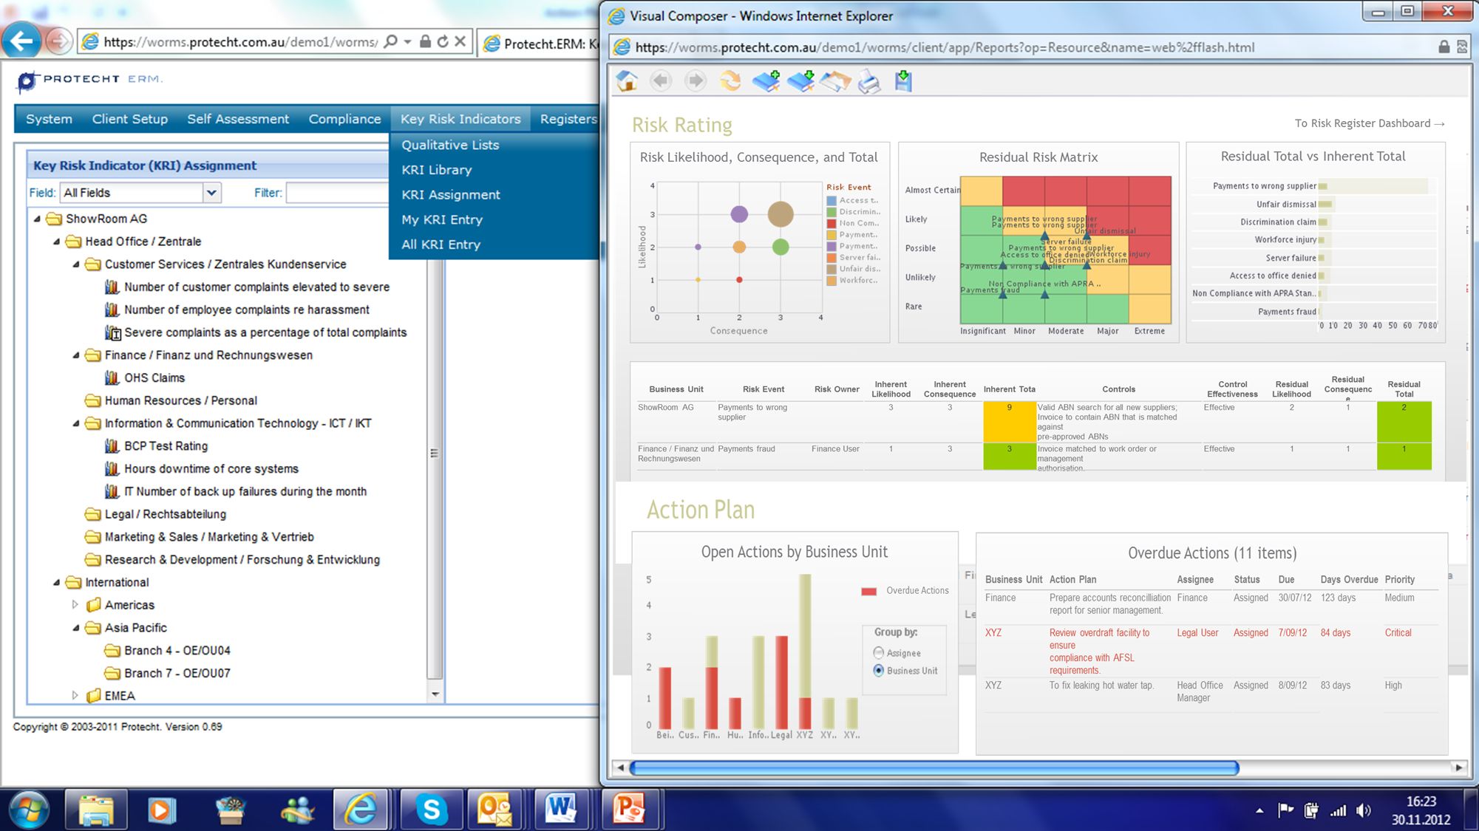Expand the Americas folder node
Viewport: 1479px width, 831px height.
pos(75,605)
